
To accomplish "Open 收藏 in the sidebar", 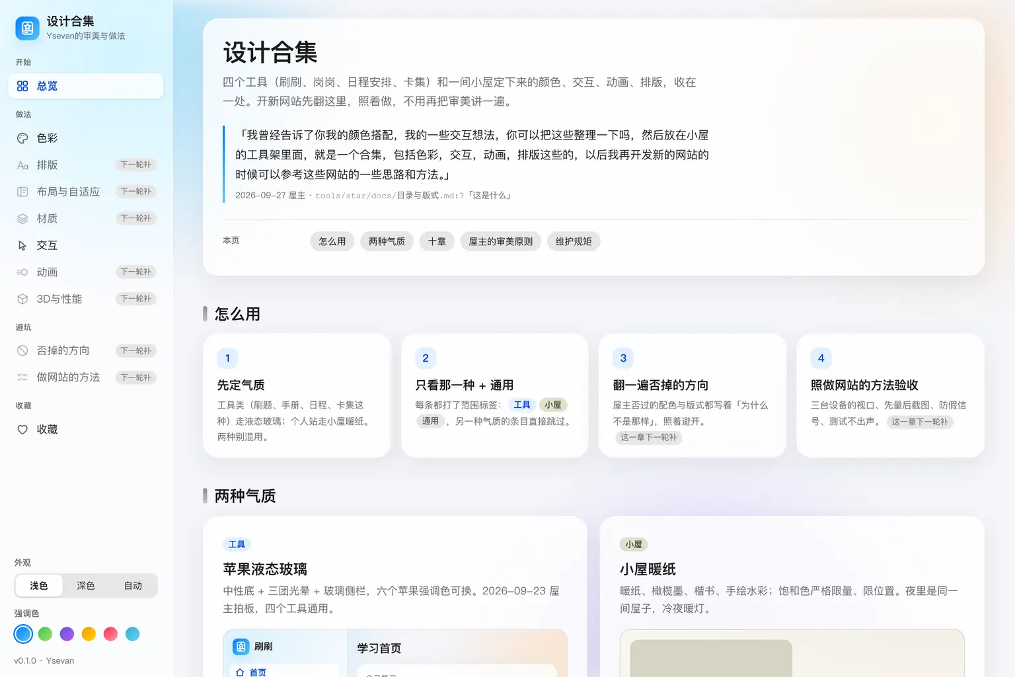I will [86, 430].
